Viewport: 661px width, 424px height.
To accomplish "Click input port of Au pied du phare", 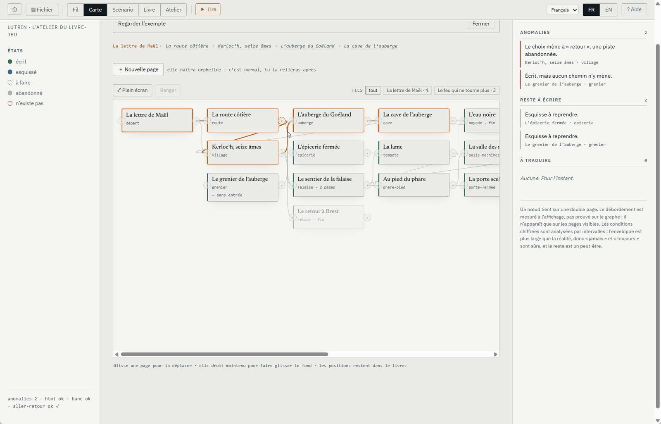I will coord(378,185).
